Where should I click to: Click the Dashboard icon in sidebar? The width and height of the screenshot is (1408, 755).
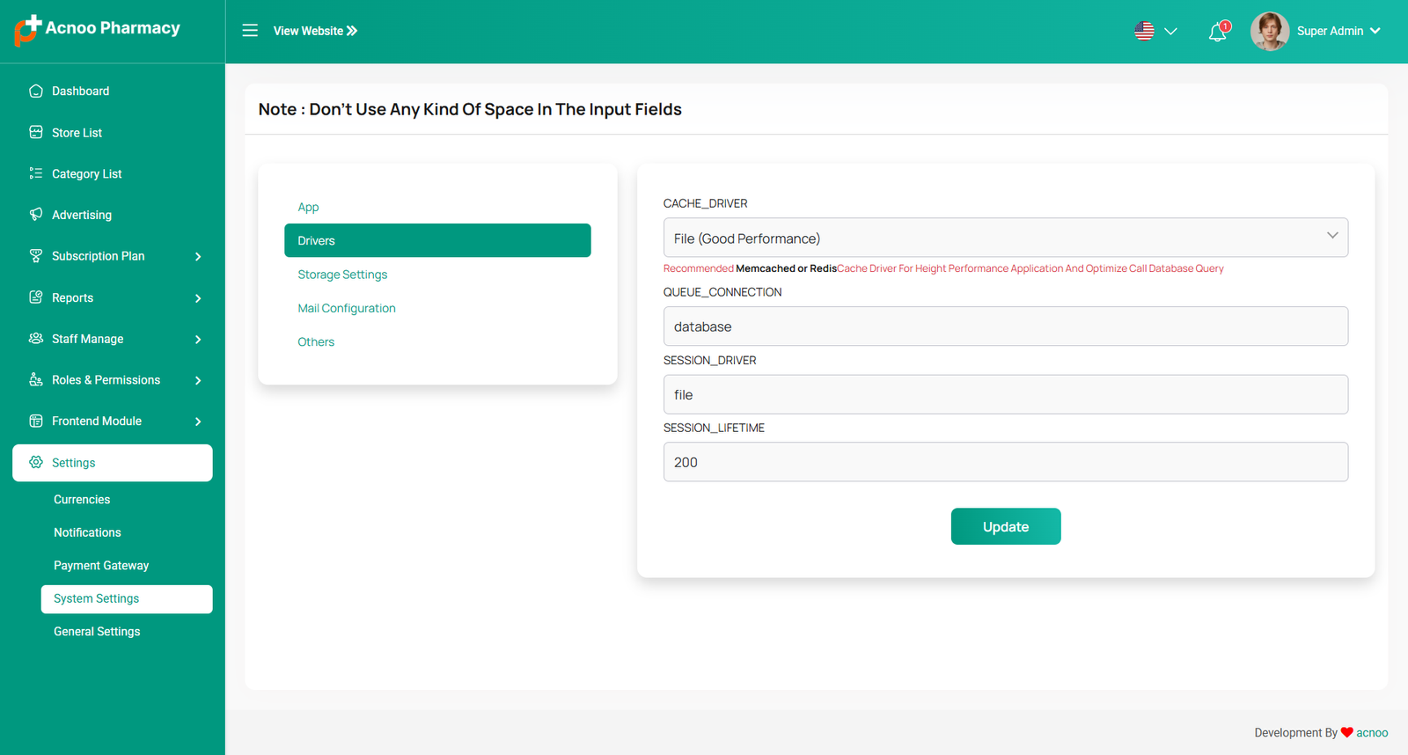pos(36,91)
